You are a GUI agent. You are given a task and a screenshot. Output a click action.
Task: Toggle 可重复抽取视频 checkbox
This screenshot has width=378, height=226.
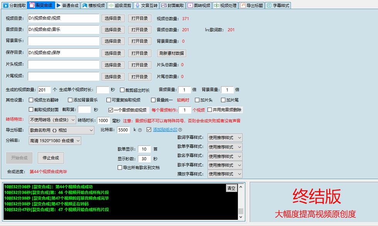pyautogui.click(x=109, y=100)
